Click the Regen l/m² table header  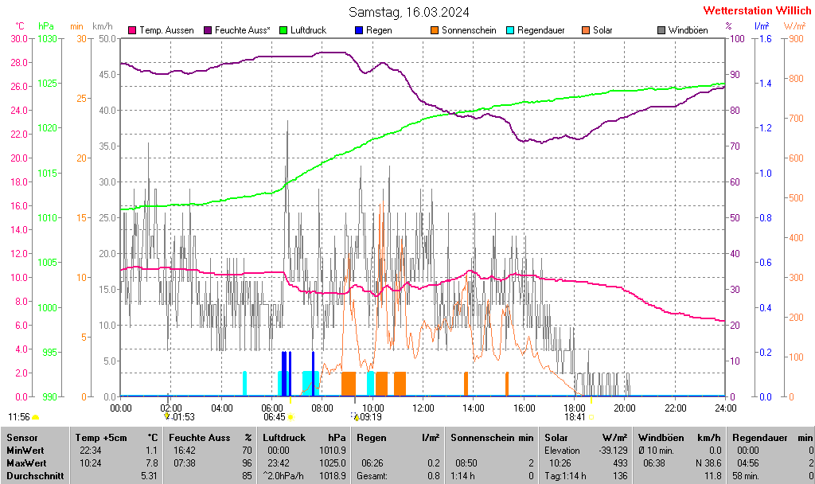tap(398, 438)
